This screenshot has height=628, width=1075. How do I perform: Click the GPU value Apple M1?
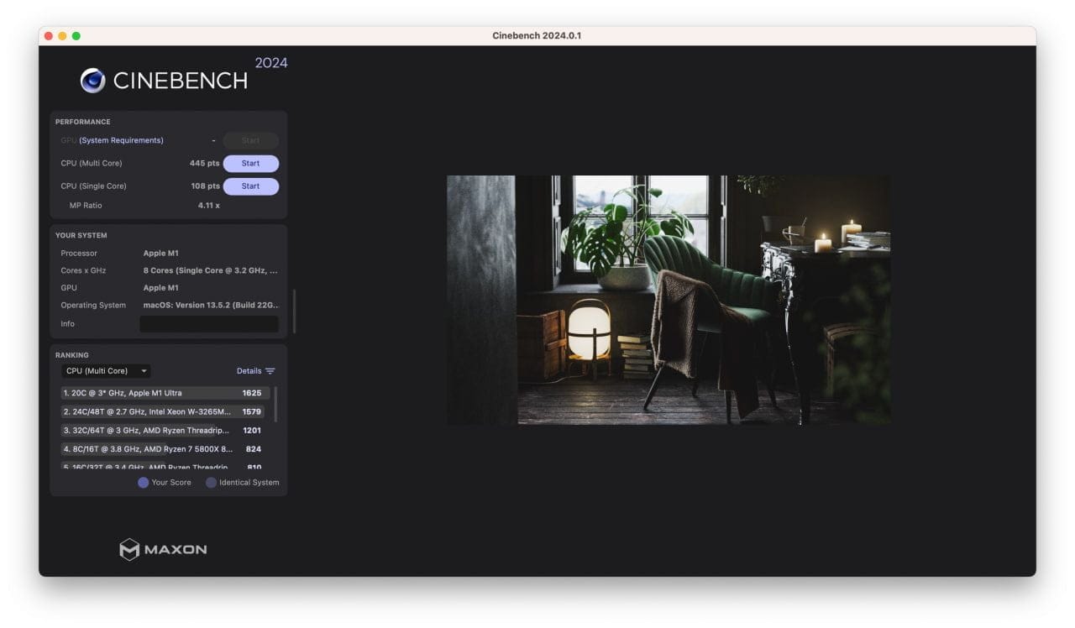pyautogui.click(x=161, y=288)
